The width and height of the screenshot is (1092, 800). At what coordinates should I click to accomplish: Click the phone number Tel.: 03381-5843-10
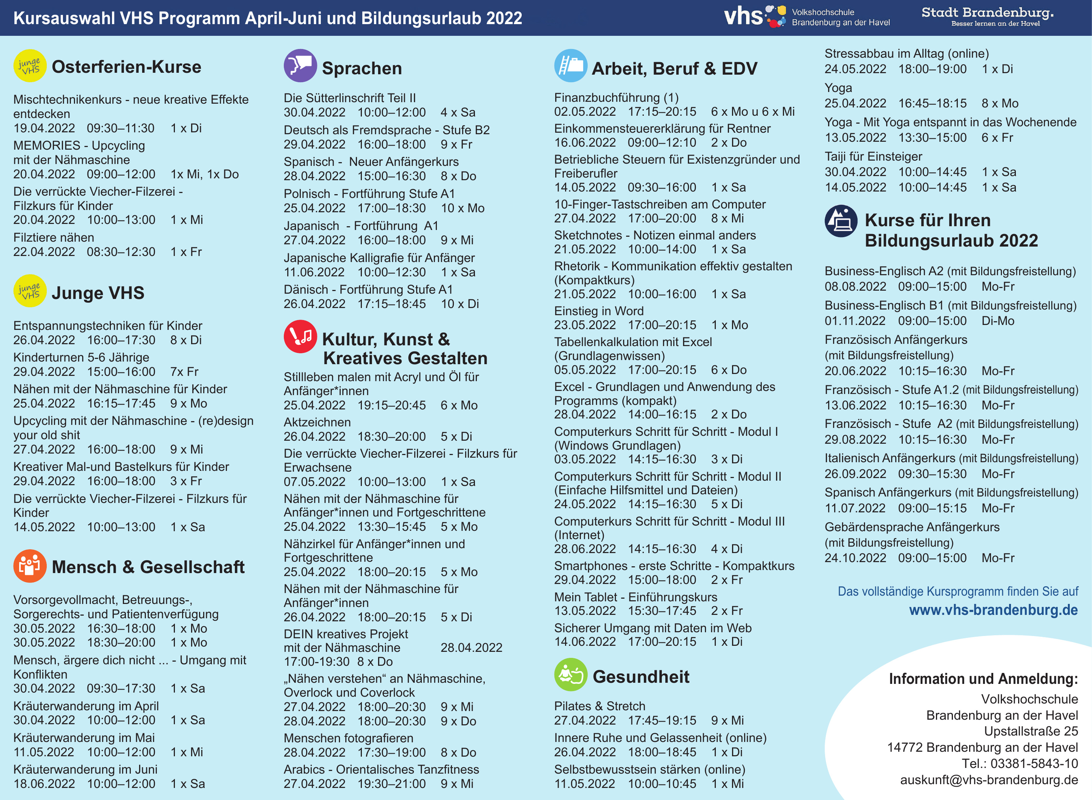click(1020, 764)
